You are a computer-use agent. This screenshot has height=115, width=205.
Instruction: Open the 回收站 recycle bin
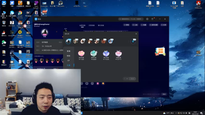click(x=4, y=23)
